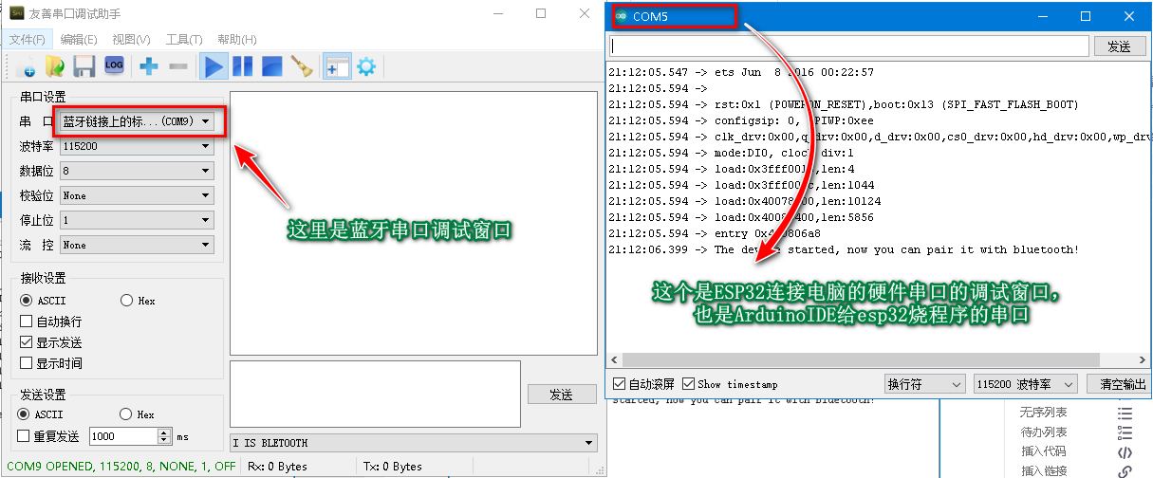This screenshot has width=1153, height=478.
Task: Open the 文件(F) menu
Action: [x=28, y=39]
